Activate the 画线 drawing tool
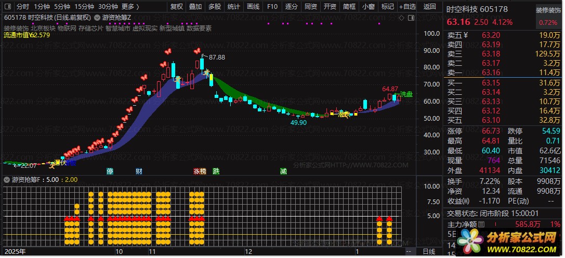This screenshot has height=258, width=565. pos(253,6)
